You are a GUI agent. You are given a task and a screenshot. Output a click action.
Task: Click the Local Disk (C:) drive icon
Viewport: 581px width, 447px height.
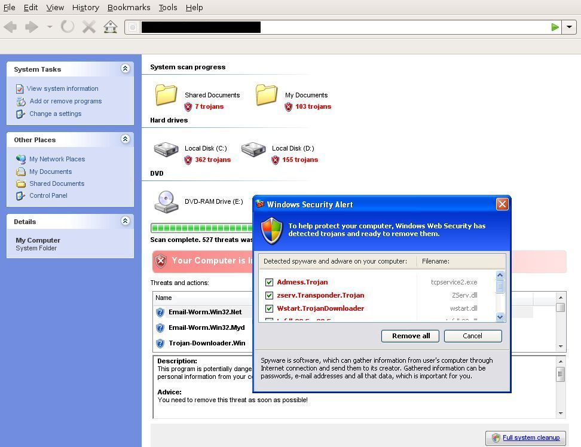[x=166, y=149]
